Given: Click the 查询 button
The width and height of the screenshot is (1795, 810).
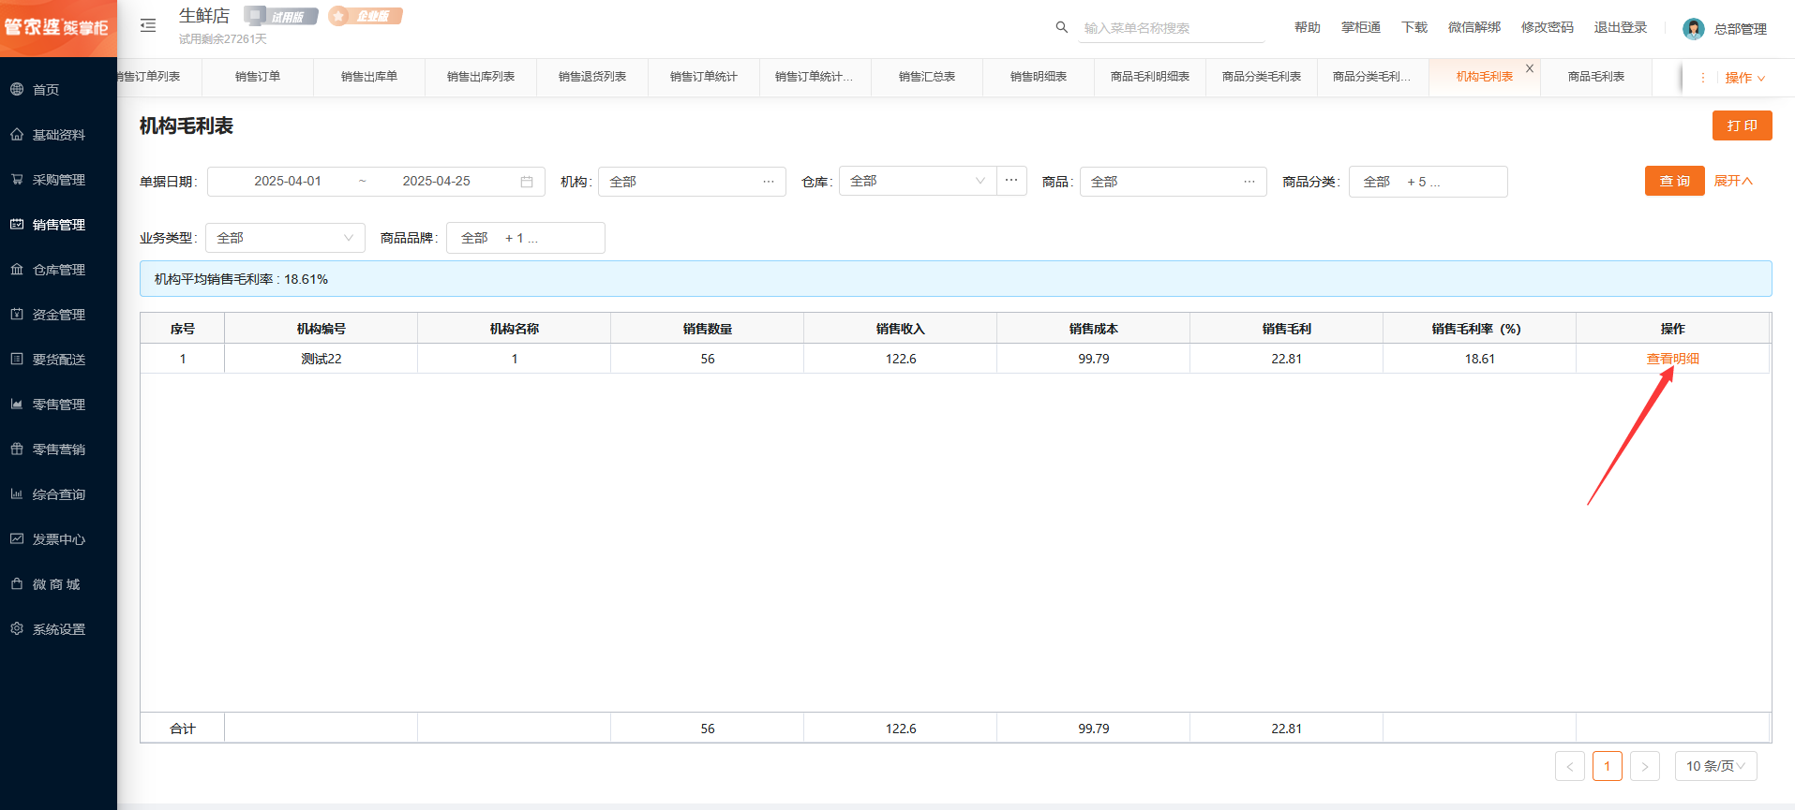Looking at the screenshot, I should tap(1674, 181).
